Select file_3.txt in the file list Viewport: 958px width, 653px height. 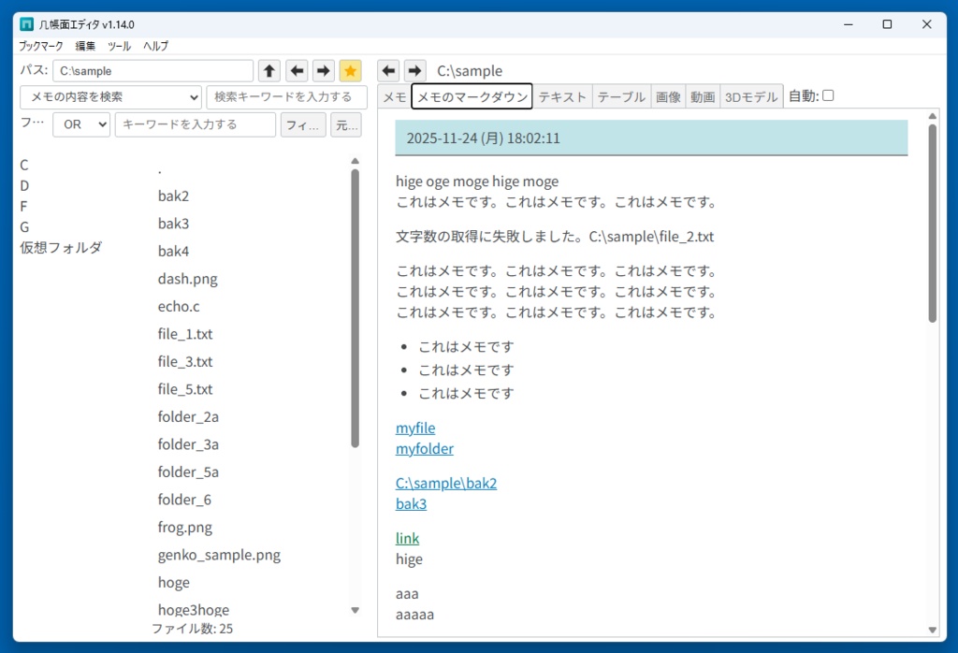coord(185,362)
